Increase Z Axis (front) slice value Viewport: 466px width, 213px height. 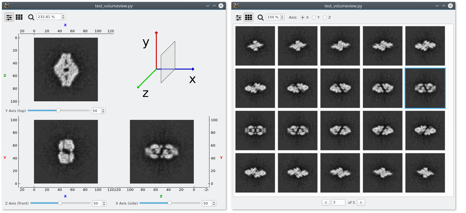pyautogui.click(x=104, y=202)
